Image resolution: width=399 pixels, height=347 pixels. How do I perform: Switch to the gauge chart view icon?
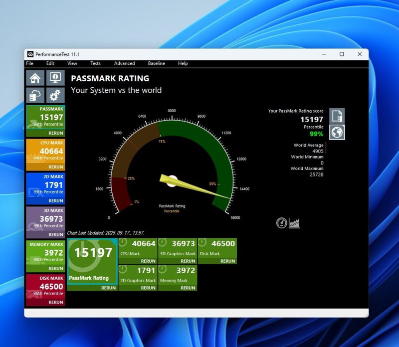[x=281, y=223]
